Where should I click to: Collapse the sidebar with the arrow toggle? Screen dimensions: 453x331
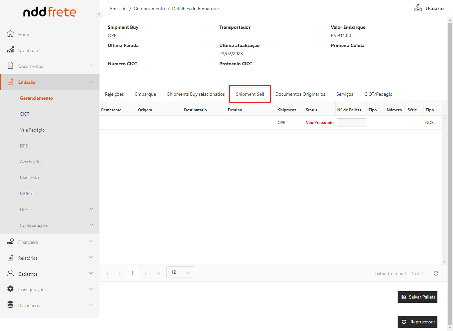tap(99, 15)
